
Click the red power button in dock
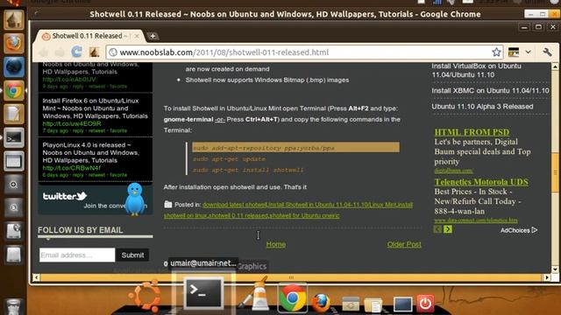425,304
